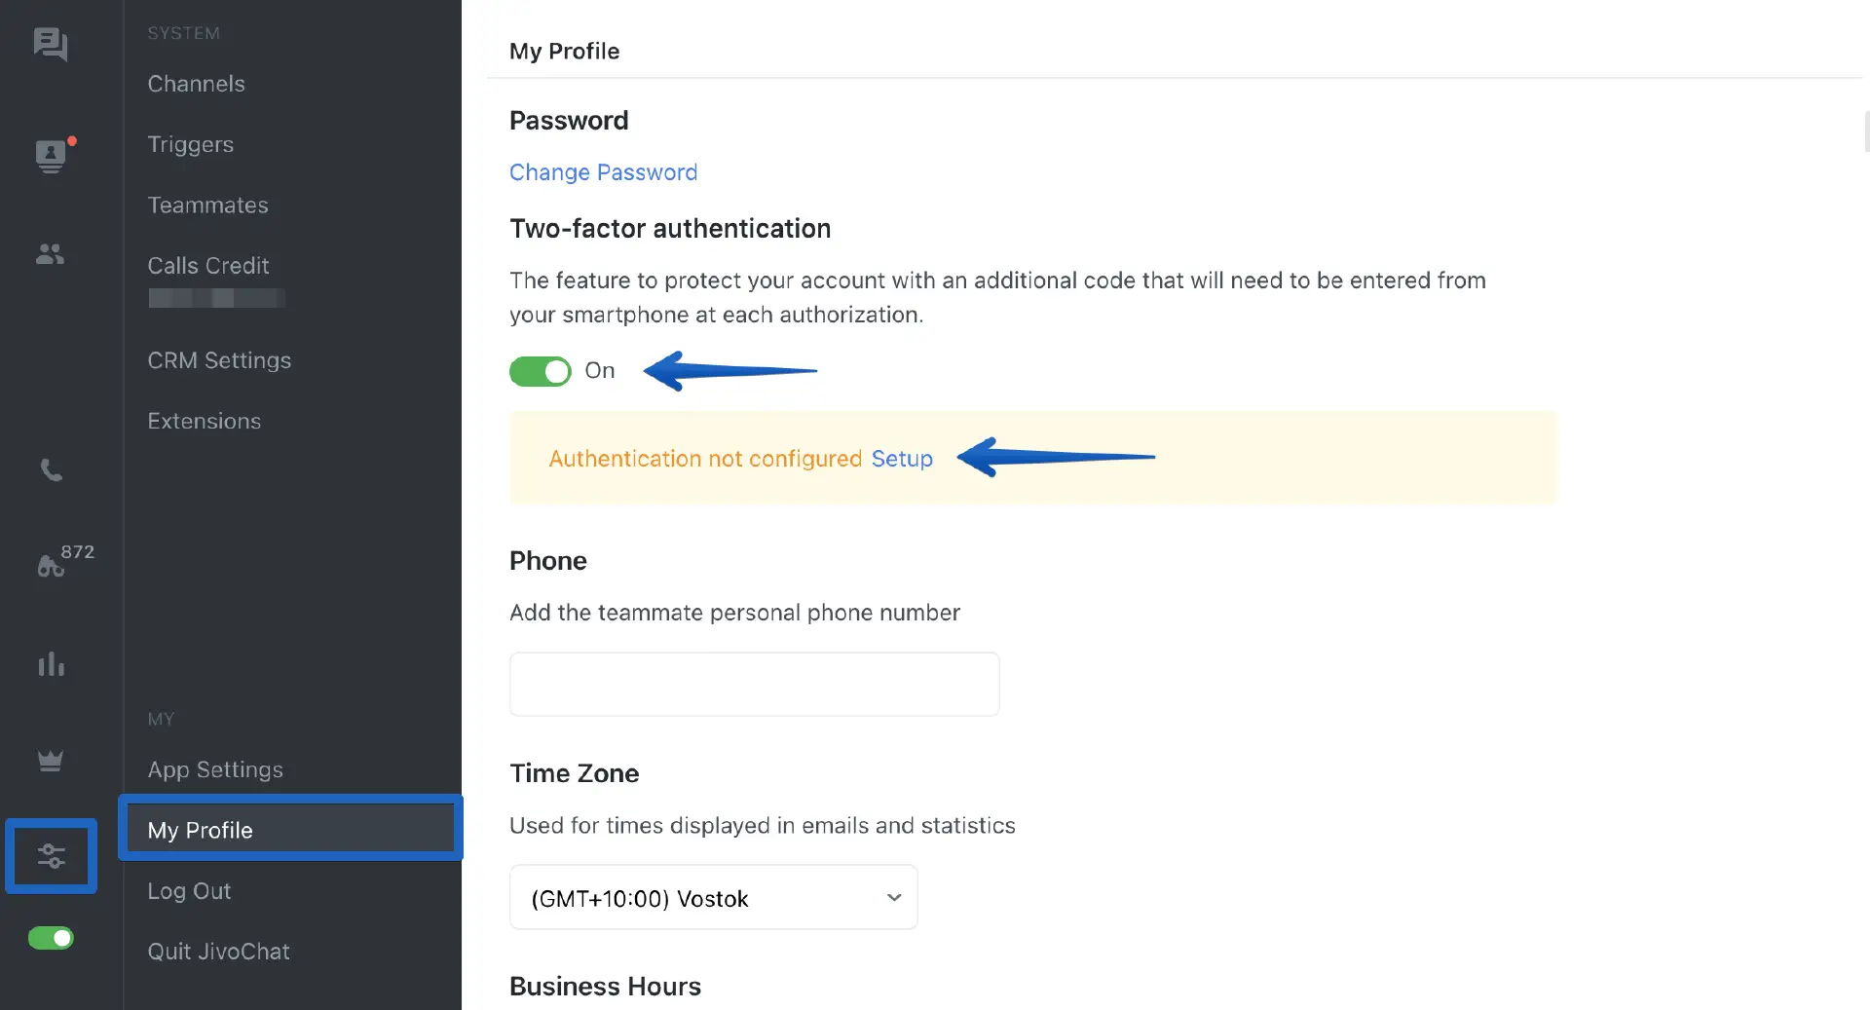The height and width of the screenshot is (1010, 1870).
Task: Open the binoculars icon showing 872
Action: [52, 565]
